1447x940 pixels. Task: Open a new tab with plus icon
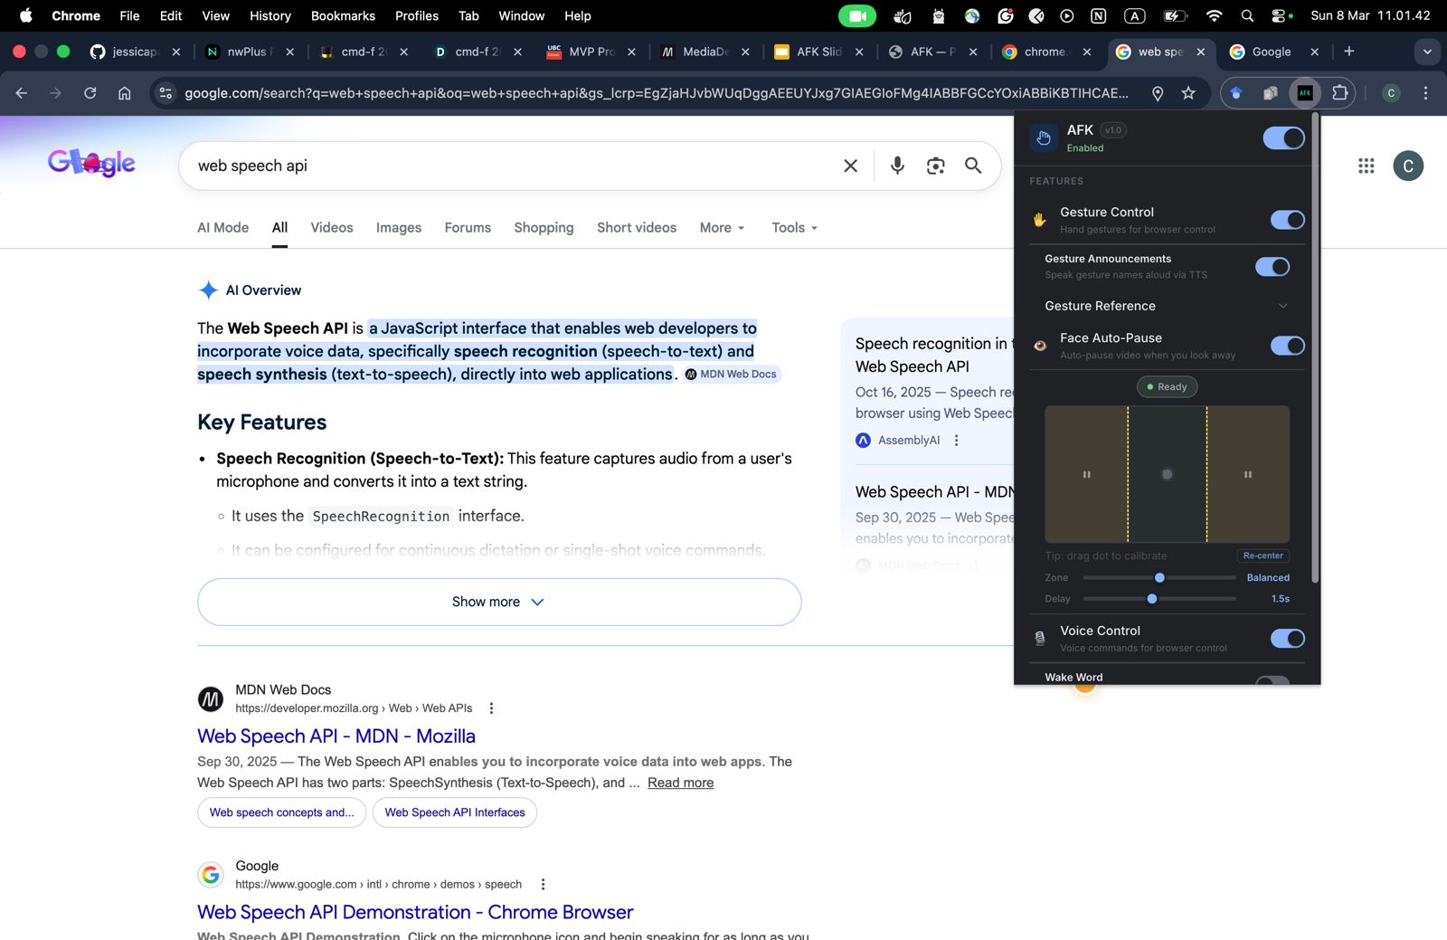coord(1348,52)
